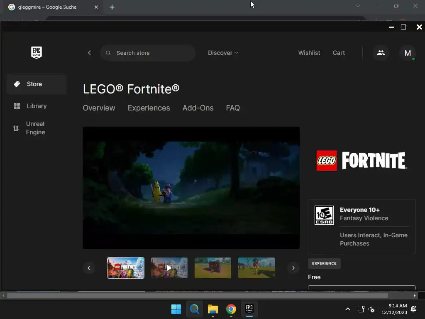Show previous media thumbnails
Image resolution: width=425 pixels, height=319 pixels.
point(89,268)
